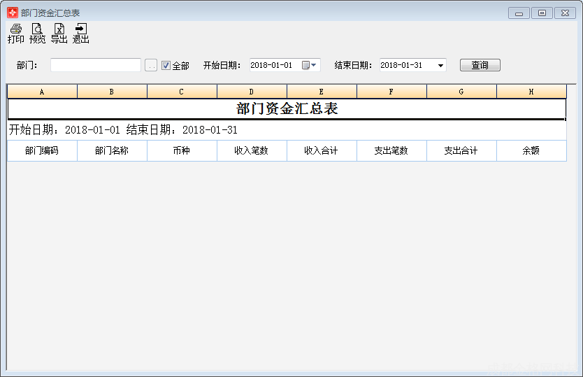The height and width of the screenshot is (377, 583).
Task: Click the 余额 header cell
Action: tap(531, 150)
